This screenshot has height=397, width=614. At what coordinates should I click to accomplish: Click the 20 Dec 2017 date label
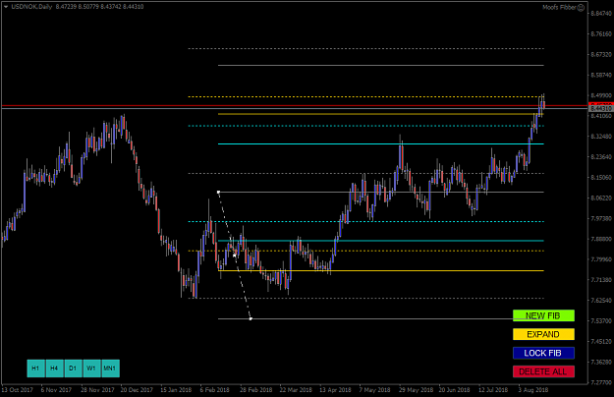(137, 390)
